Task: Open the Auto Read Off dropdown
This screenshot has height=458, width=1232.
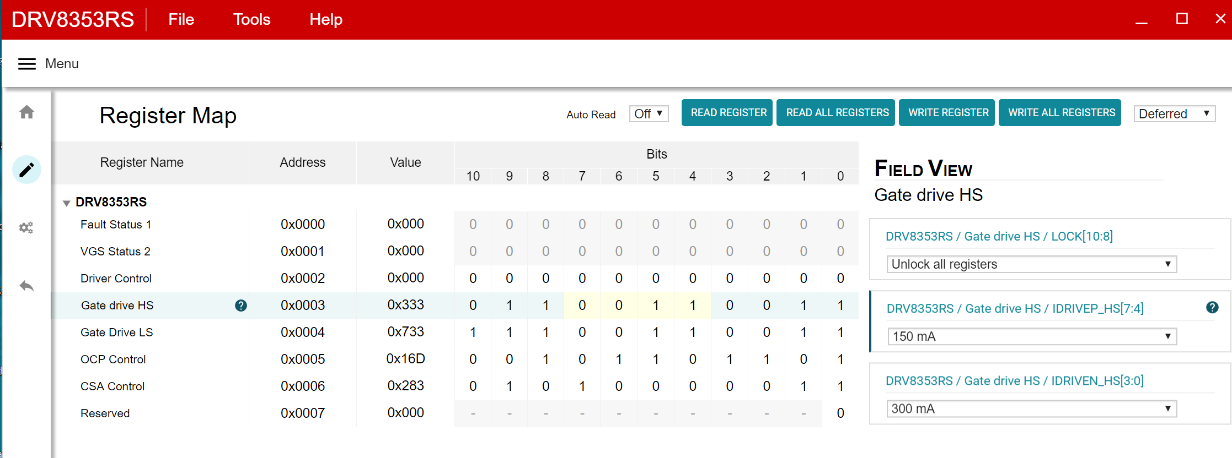Action: [649, 114]
